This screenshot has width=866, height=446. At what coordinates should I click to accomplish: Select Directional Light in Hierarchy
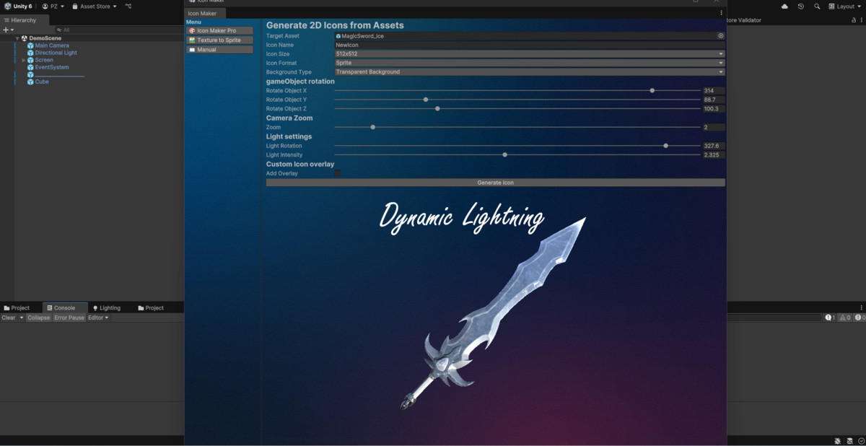(x=56, y=53)
